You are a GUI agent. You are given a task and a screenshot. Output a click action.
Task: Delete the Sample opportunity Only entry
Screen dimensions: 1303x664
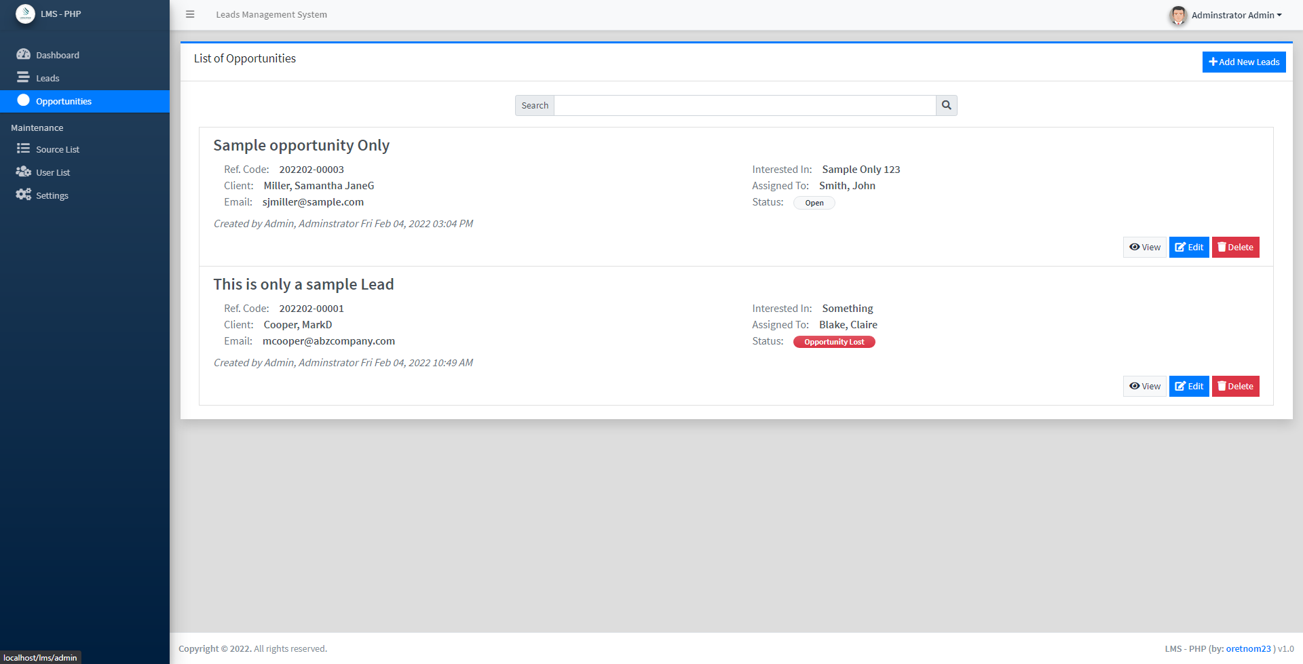(x=1235, y=248)
